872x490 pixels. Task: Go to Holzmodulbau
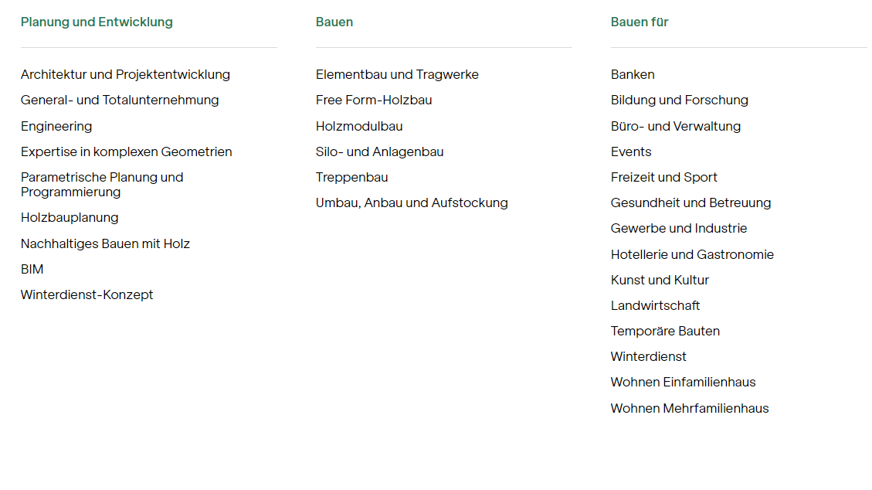pos(359,126)
